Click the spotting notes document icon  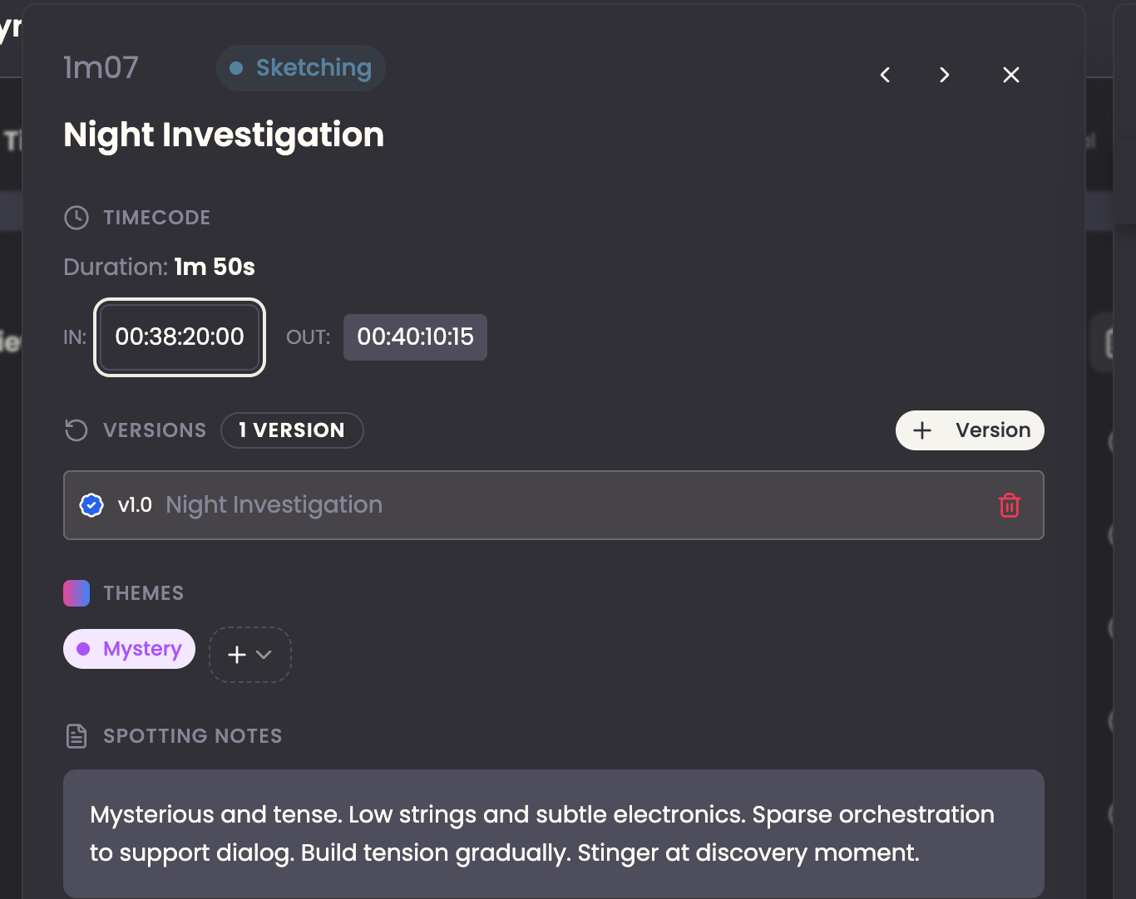(x=77, y=736)
